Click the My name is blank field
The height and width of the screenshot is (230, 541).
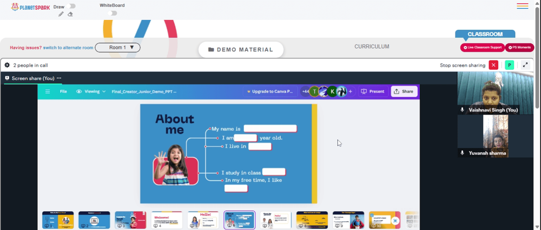pyautogui.click(x=270, y=128)
